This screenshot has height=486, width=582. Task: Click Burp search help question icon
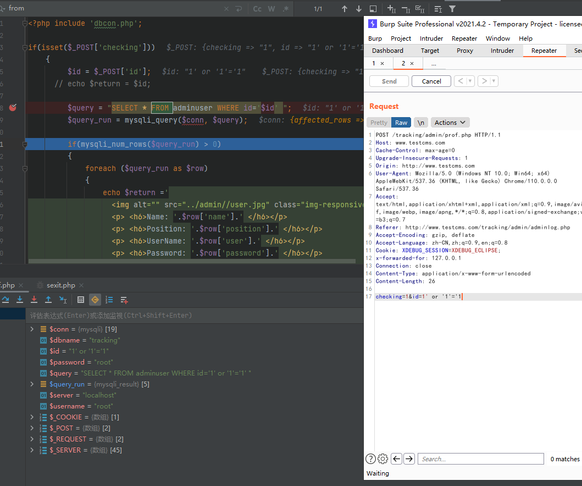pos(370,459)
